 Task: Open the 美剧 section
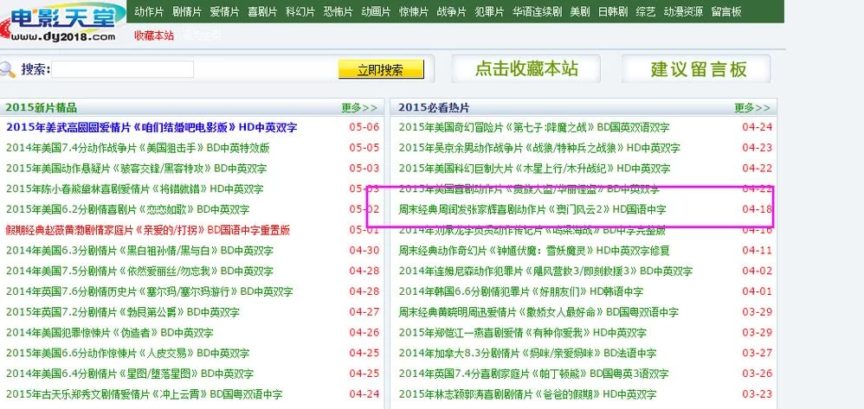click(580, 11)
